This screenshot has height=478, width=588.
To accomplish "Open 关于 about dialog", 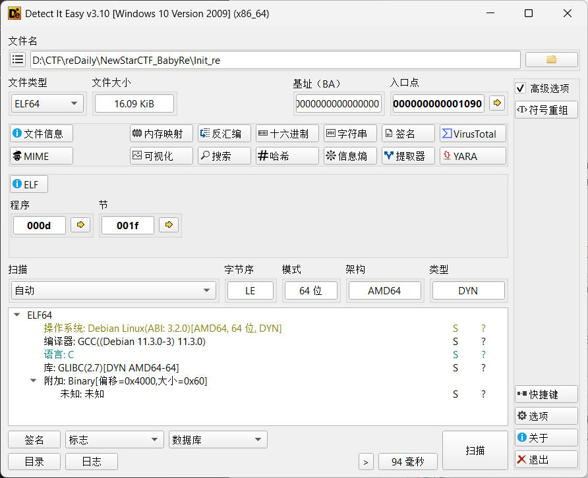I will tap(546, 438).
